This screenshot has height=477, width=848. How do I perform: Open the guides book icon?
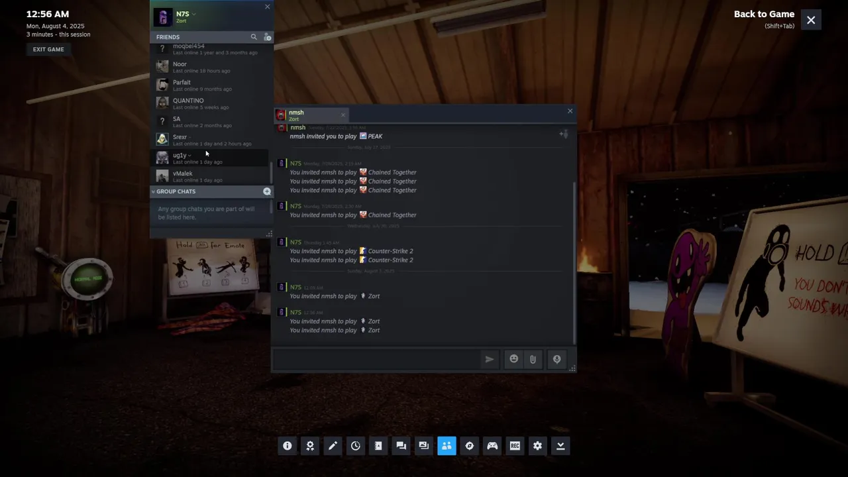pyautogui.click(x=378, y=446)
